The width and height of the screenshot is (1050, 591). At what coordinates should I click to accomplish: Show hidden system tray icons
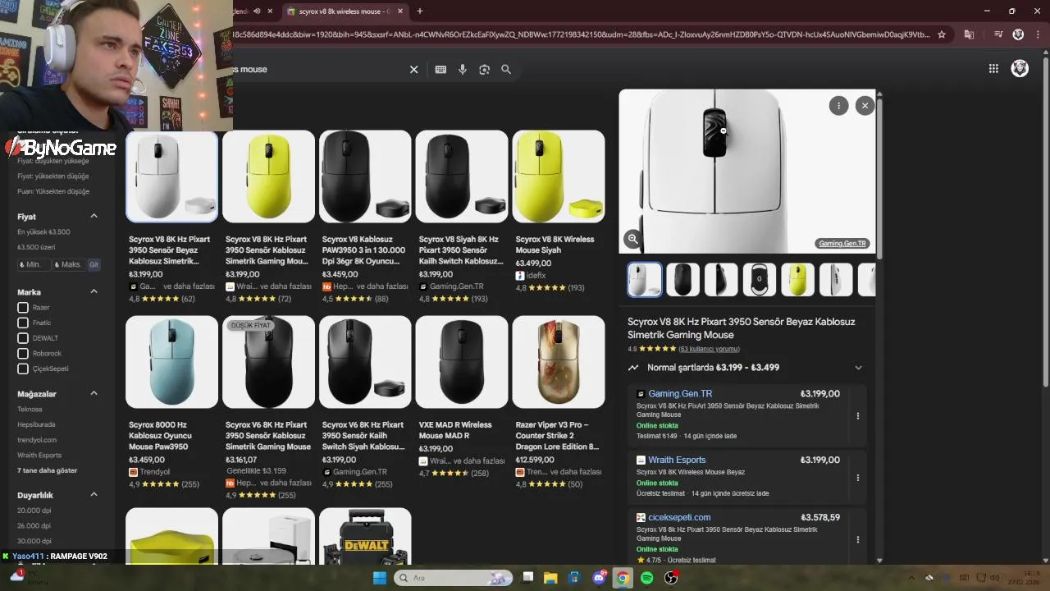(x=911, y=578)
